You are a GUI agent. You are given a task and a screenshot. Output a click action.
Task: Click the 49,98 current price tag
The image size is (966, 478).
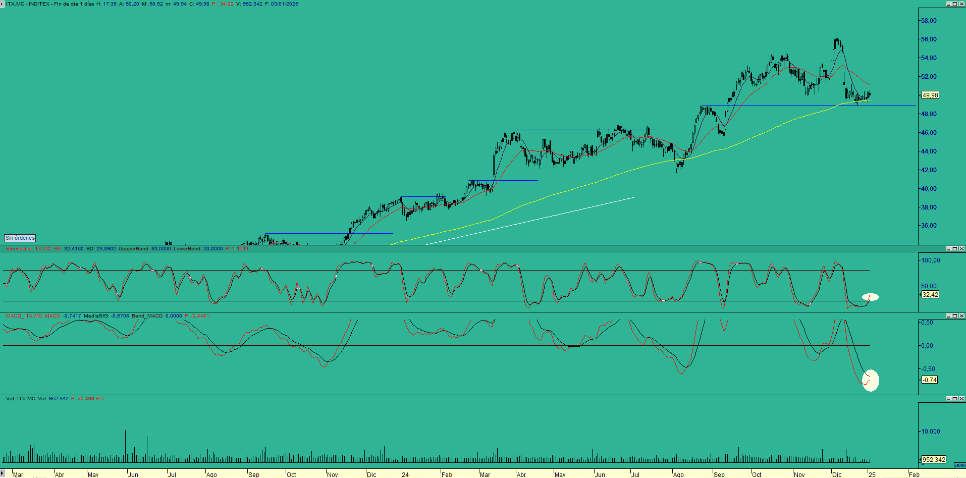pos(930,95)
